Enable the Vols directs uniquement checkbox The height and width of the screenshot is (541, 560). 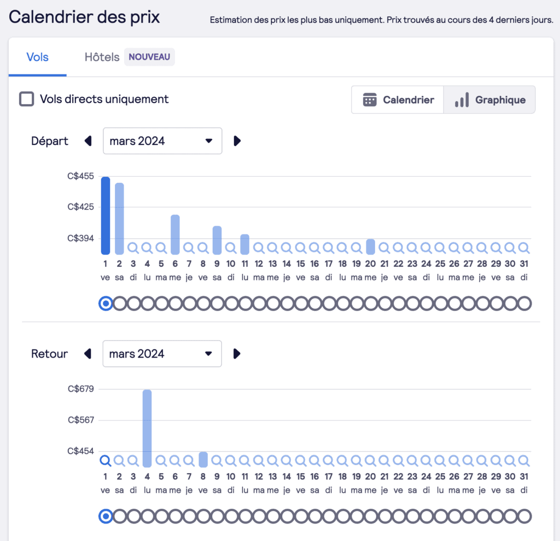(x=26, y=99)
